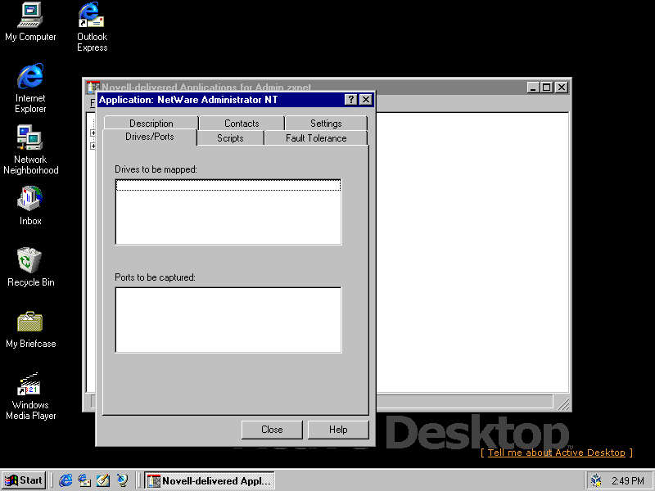This screenshot has height=491, width=655.
Task: Click the Novell application window title icon
Action: (93, 87)
